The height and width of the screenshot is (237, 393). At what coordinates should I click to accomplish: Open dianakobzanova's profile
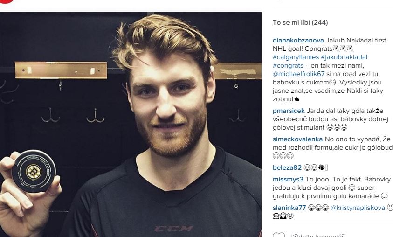(x=298, y=40)
